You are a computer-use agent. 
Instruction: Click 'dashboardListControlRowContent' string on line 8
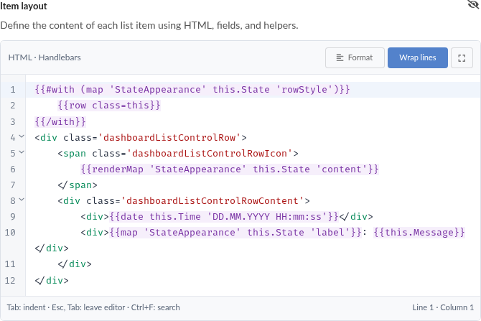(213, 200)
